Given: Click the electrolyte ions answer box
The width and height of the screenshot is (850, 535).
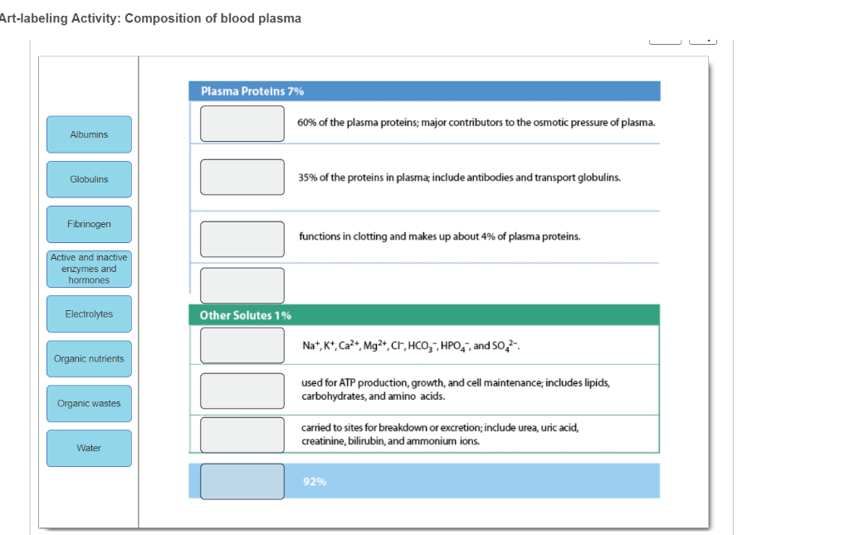Looking at the screenshot, I should click(x=242, y=345).
